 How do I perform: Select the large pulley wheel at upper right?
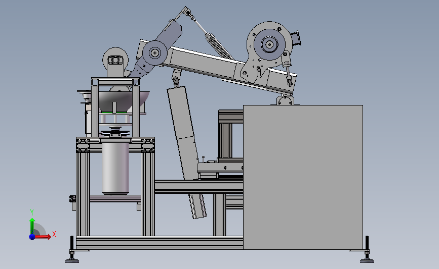pyautogui.click(x=269, y=44)
